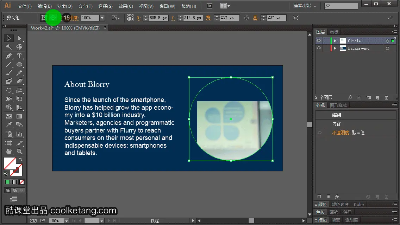
Task: Select the Artboard tool
Action: (x=8, y=143)
